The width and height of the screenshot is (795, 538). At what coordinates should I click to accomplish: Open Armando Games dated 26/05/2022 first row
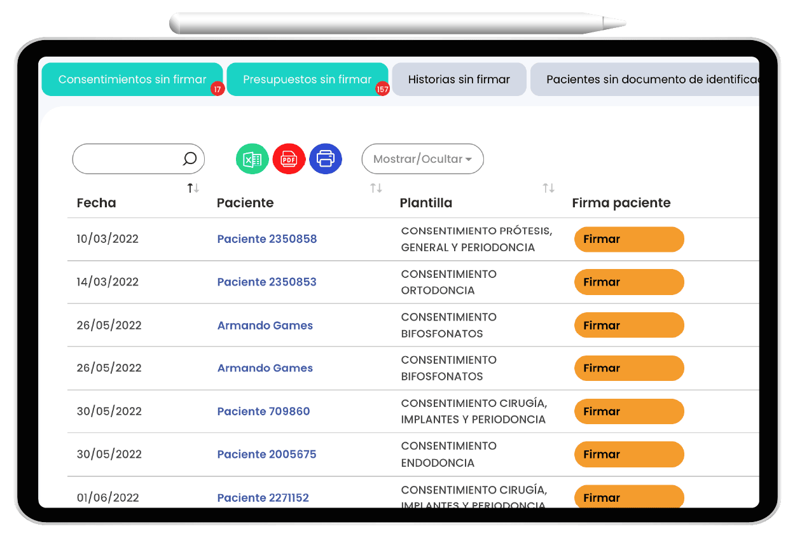265,325
